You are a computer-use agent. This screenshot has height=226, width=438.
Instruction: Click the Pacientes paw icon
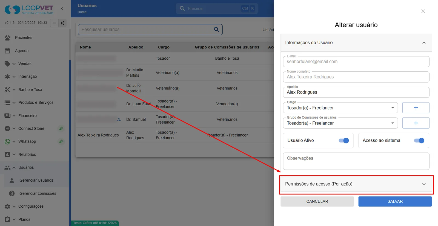coord(7,38)
